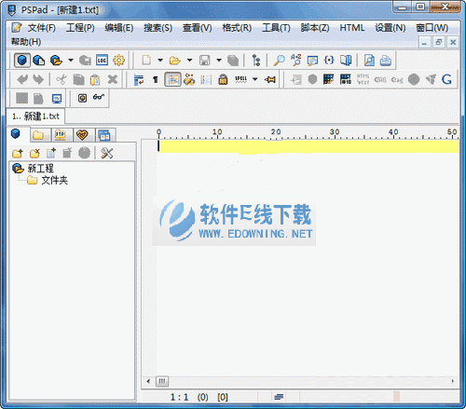
Task: Open the HTML menu
Action: [352, 28]
